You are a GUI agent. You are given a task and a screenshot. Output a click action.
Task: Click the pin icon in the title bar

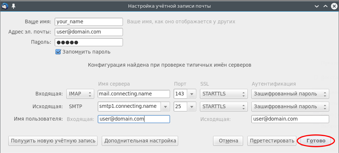coord(14,6)
